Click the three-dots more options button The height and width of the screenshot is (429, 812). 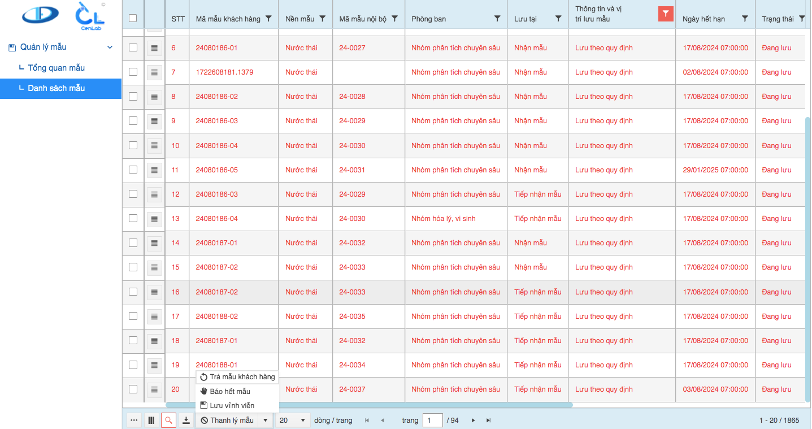(134, 421)
